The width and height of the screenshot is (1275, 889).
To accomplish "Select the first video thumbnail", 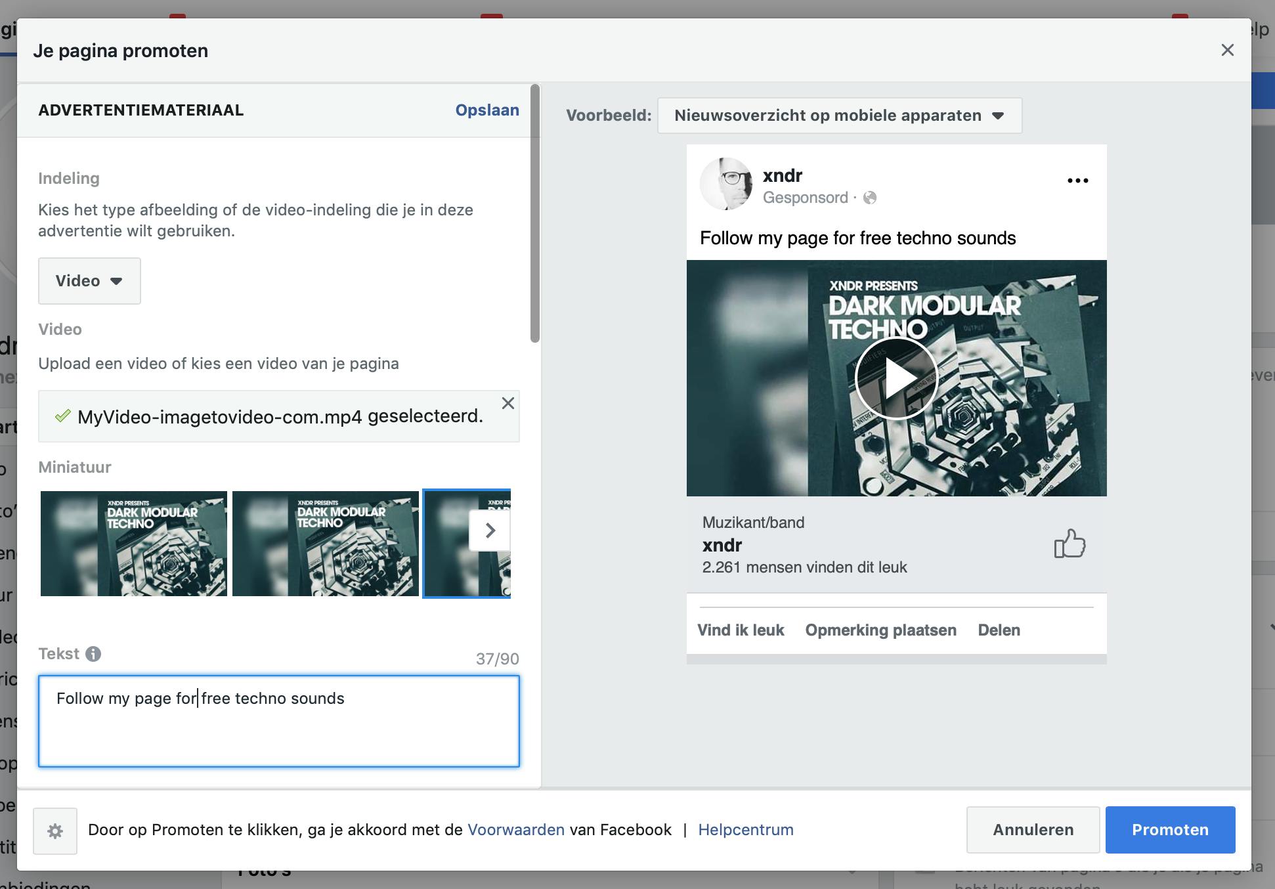I will pyautogui.click(x=134, y=544).
